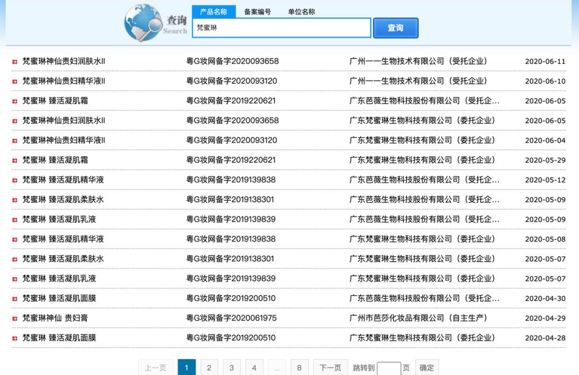Screen dimensions: 579x375
Task: Click 下一页 next page button
Action: pos(330,367)
